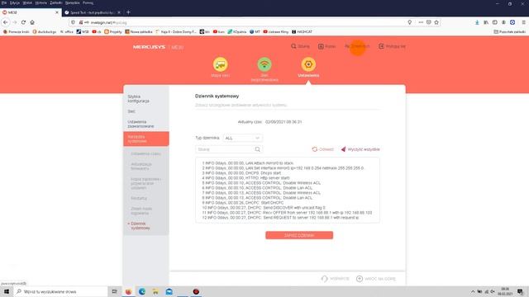Click the Odśwież refresh icon

[315, 149]
